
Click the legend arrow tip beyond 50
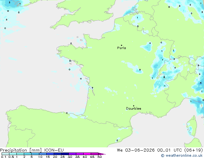[x=102, y=154]
